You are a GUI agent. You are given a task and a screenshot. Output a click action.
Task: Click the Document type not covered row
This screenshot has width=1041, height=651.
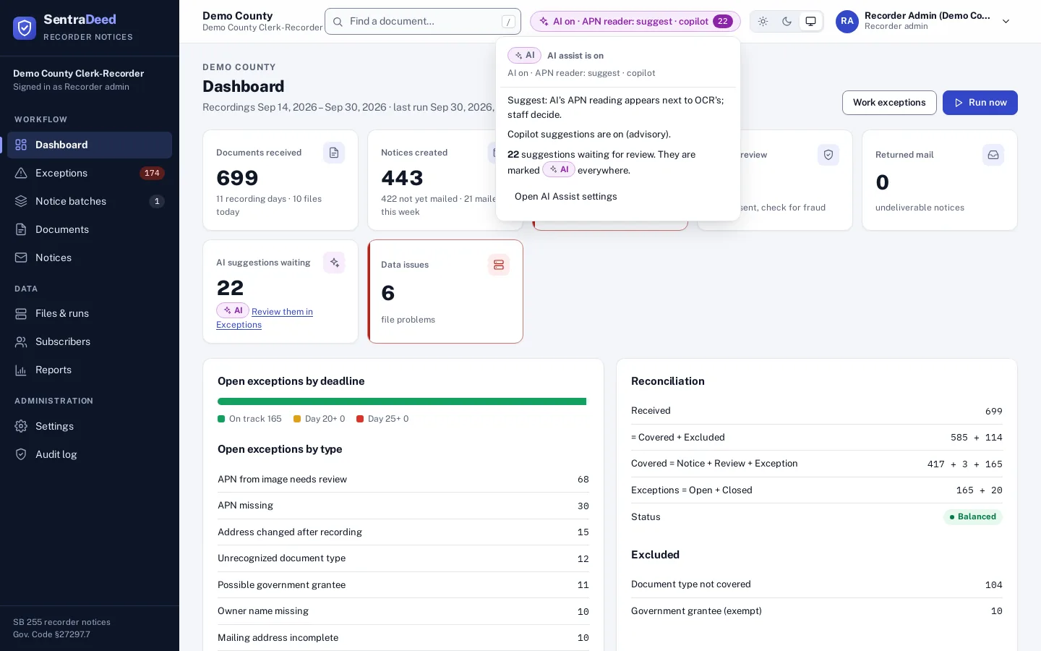click(x=817, y=584)
